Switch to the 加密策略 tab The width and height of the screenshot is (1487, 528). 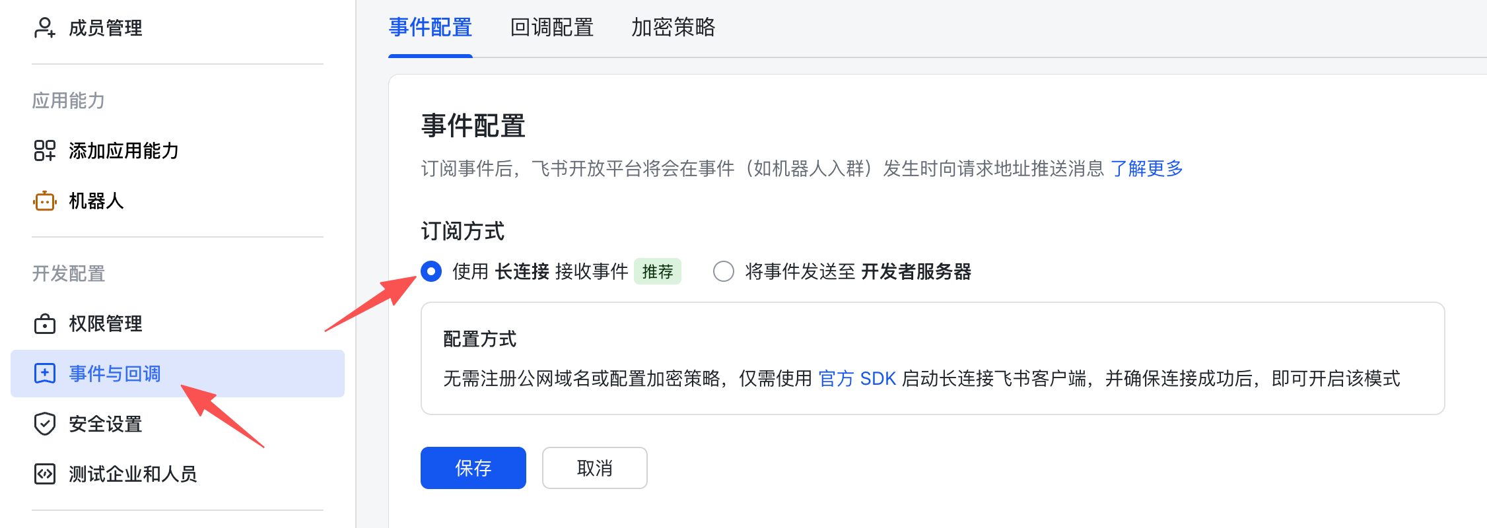pos(673,28)
